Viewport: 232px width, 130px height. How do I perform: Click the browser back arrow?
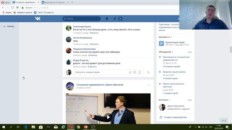[3, 8]
